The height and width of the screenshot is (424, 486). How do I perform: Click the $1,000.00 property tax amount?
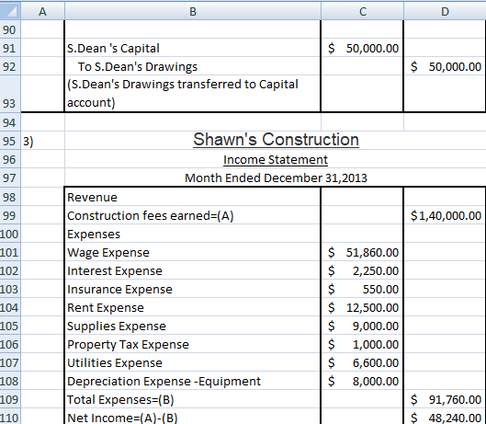tap(362, 344)
